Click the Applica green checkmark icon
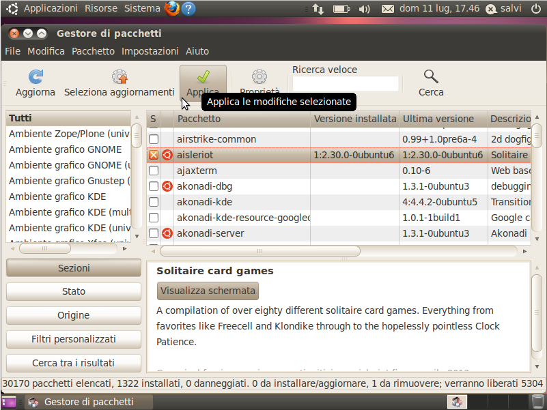Viewport: 547px width, 410px height. coord(203,76)
